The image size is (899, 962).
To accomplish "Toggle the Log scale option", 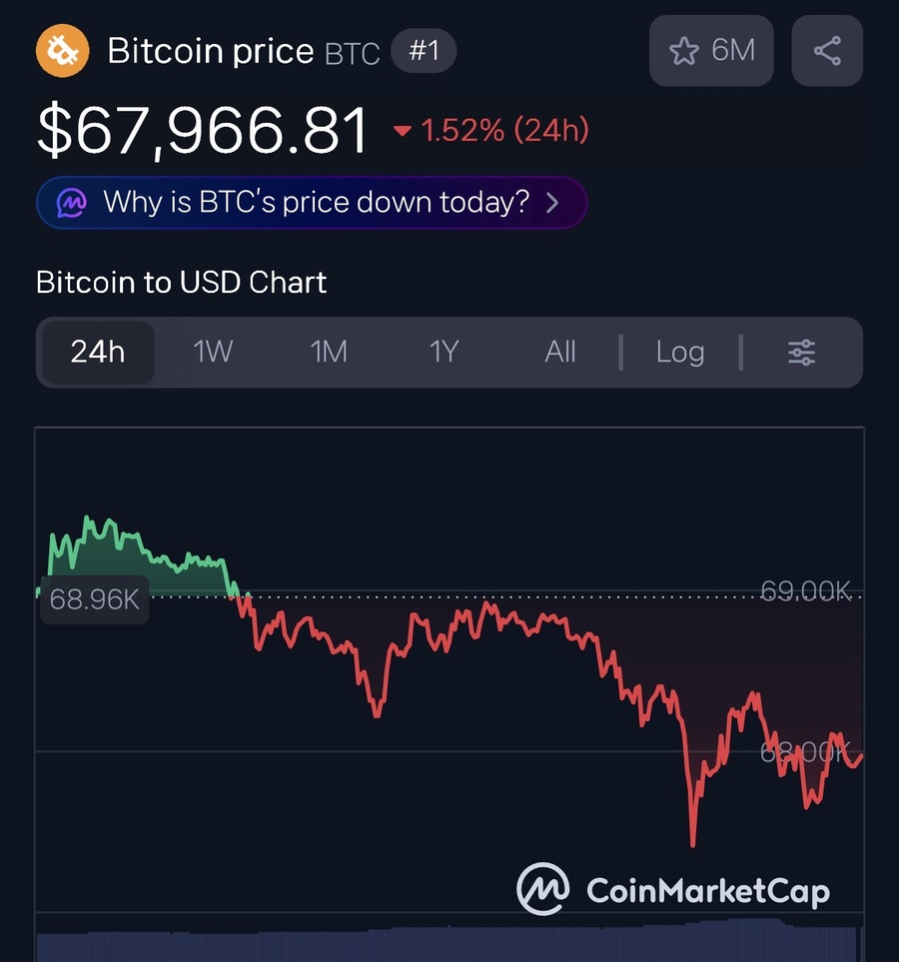I will [680, 352].
